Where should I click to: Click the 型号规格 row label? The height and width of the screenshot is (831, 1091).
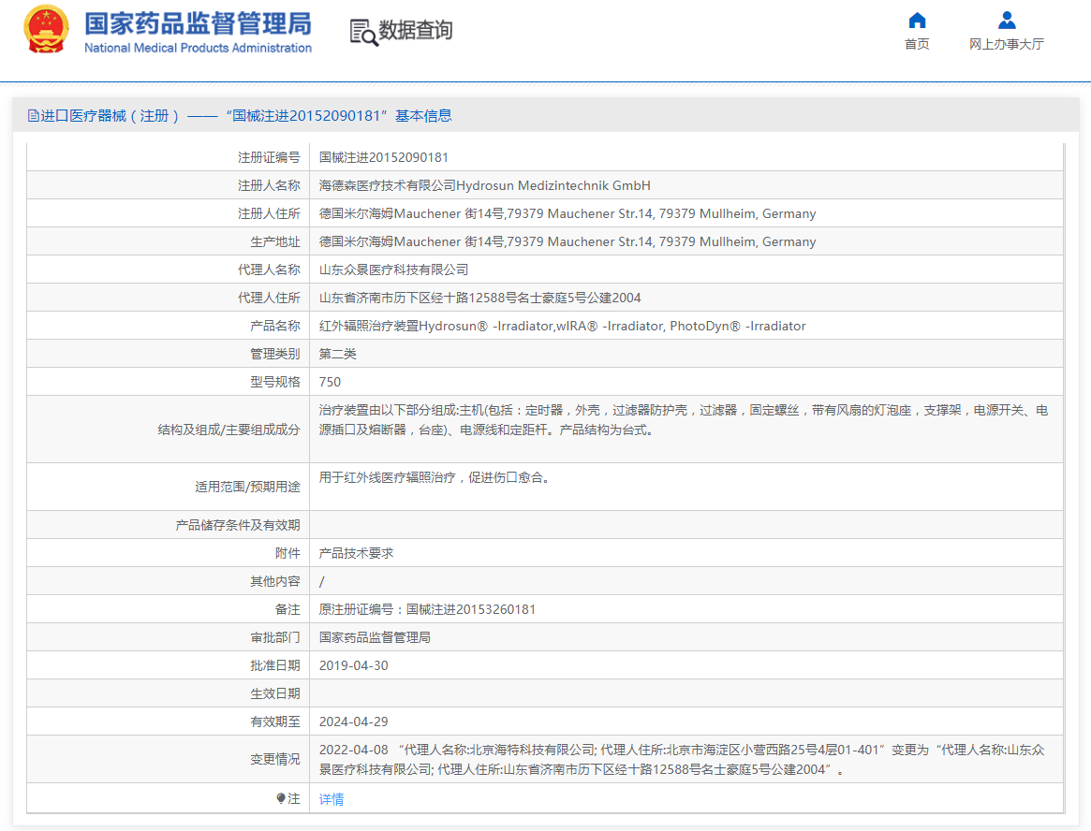(x=275, y=382)
